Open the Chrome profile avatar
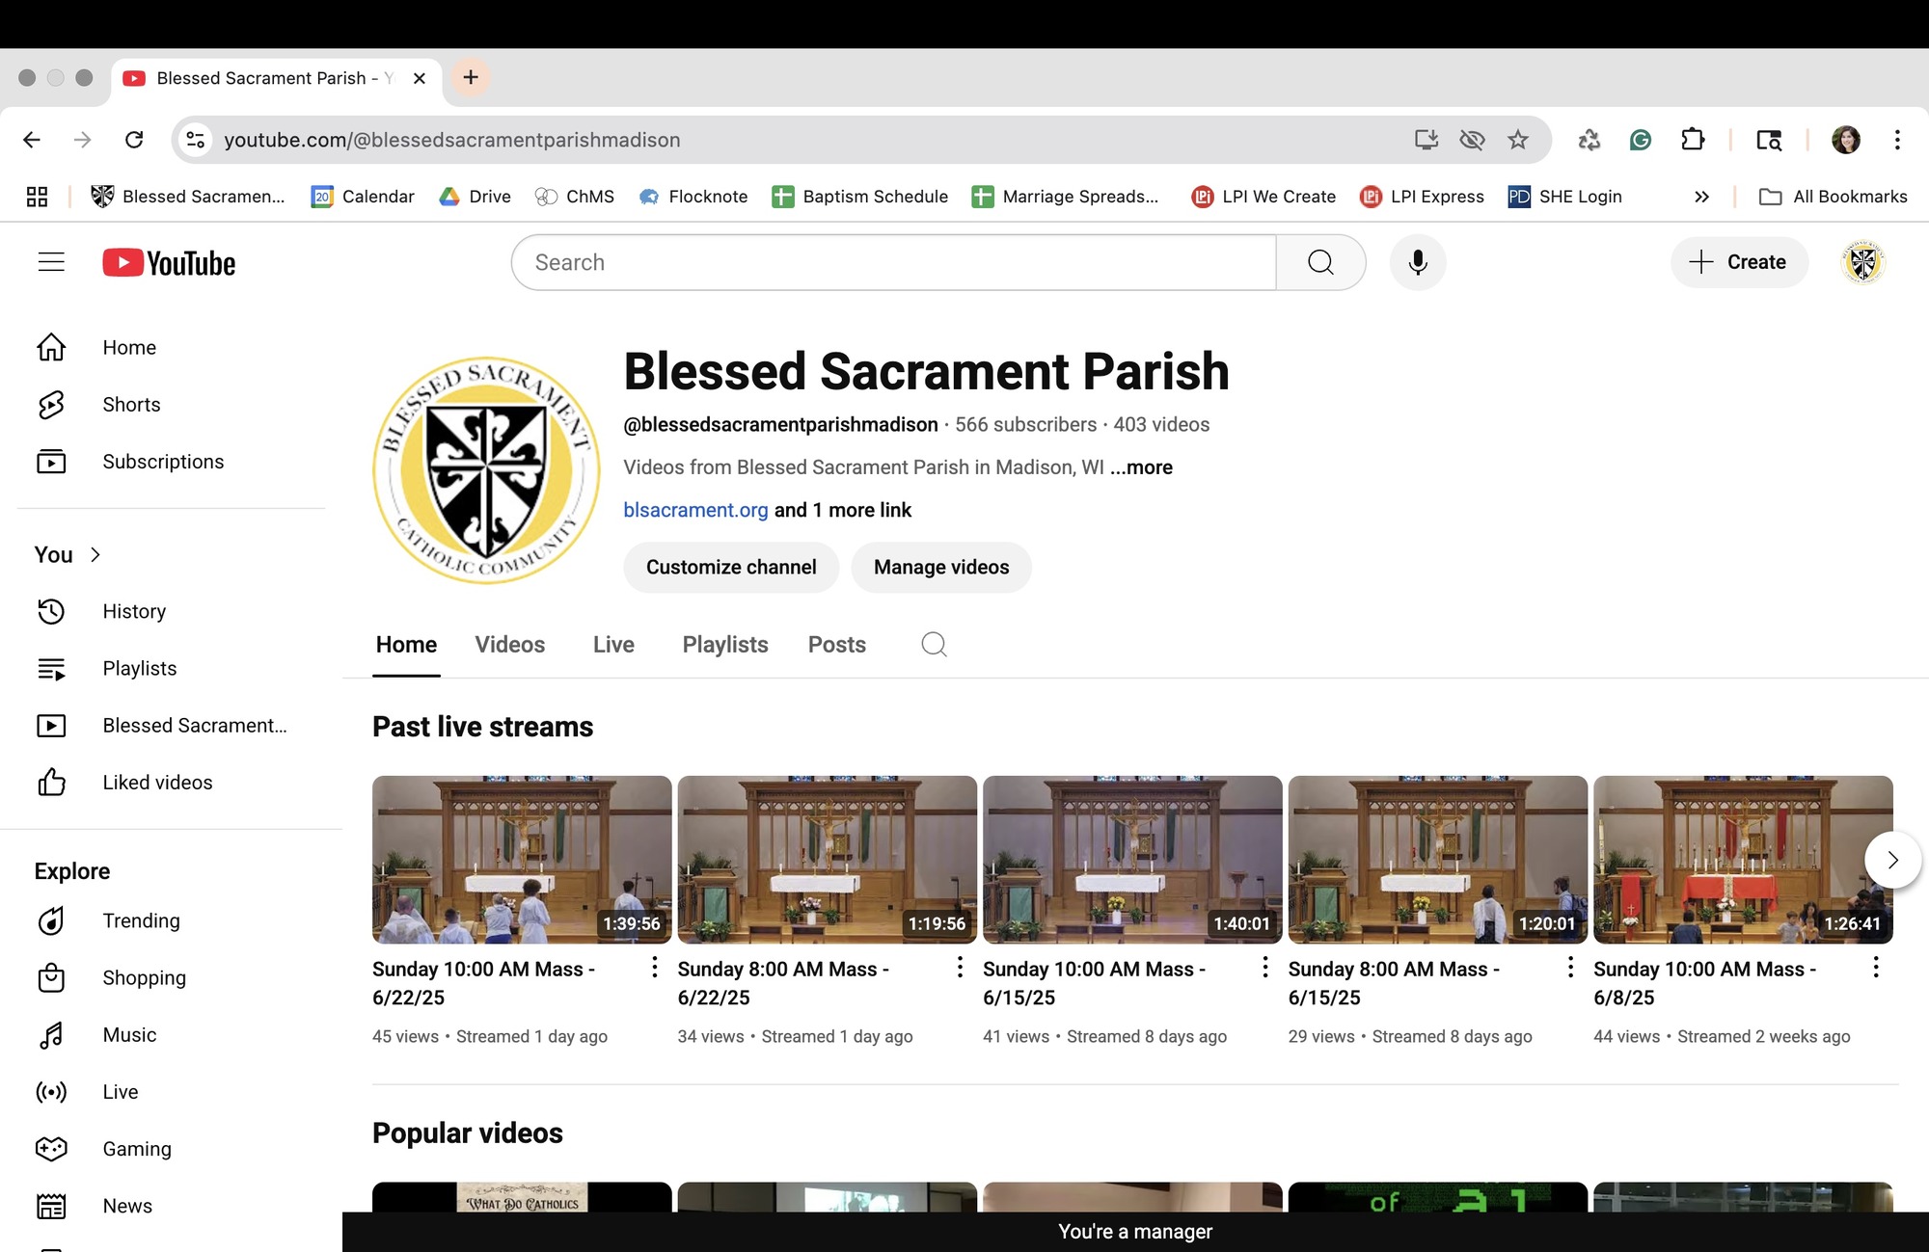 tap(1846, 140)
